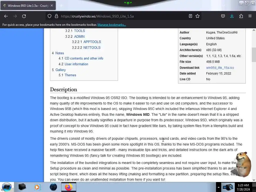256x192 pixels.
Task: Click the other versions list value
Action: (x=223, y=56)
